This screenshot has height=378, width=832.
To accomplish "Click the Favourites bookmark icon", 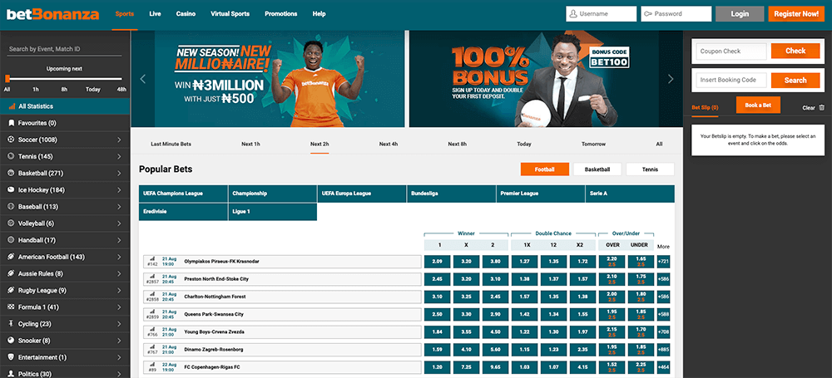I will click(x=11, y=123).
